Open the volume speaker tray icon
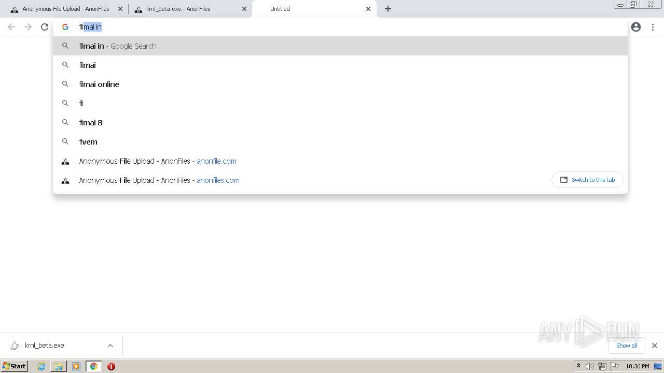Screen dimensions: 664x373 click(x=589, y=366)
